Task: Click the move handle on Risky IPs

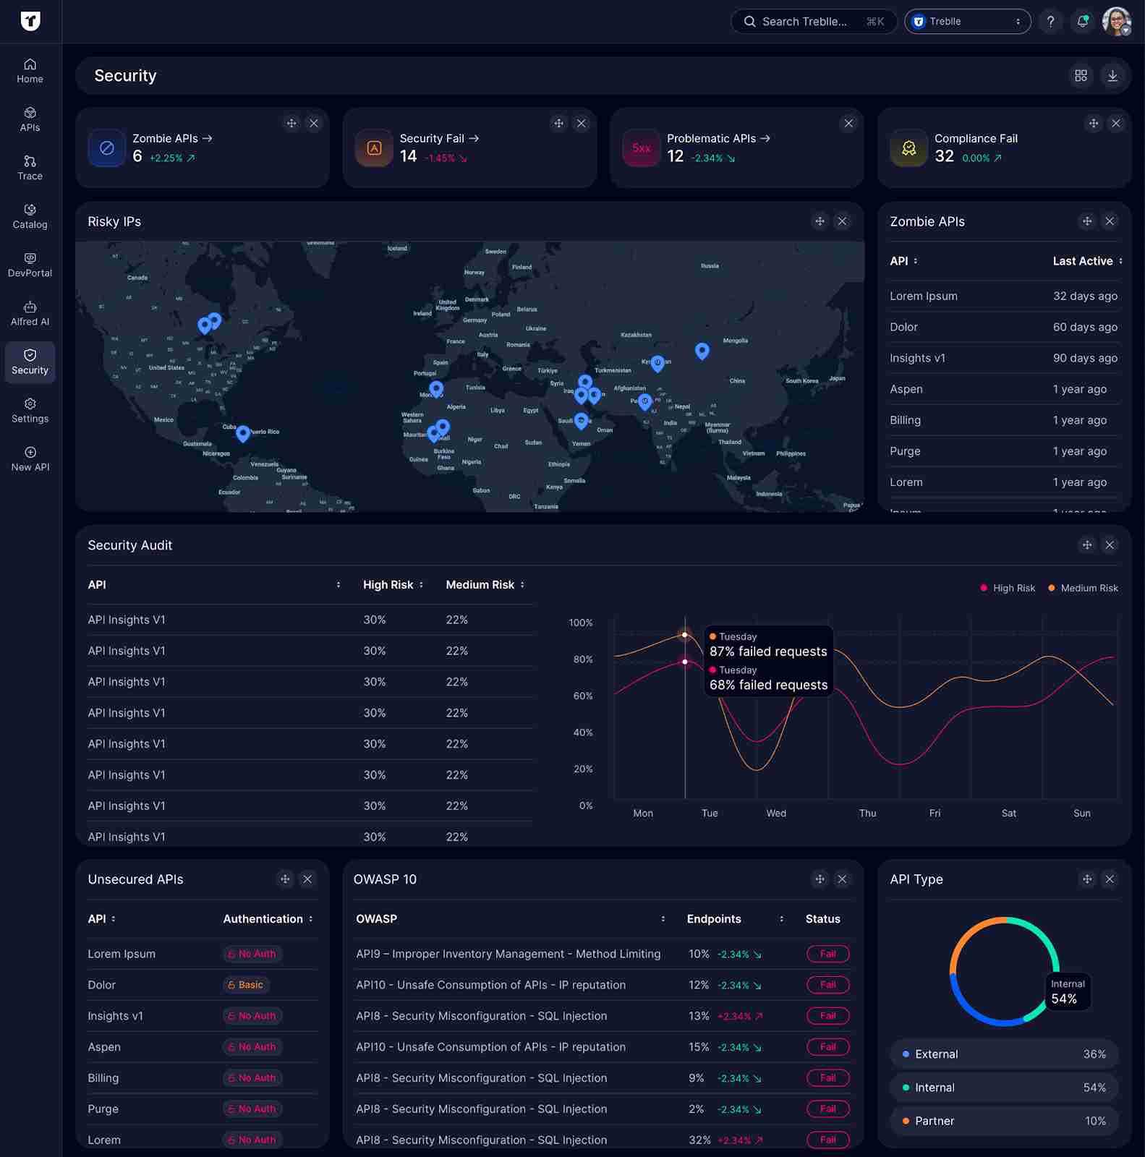Action: click(x=820, y=221)
